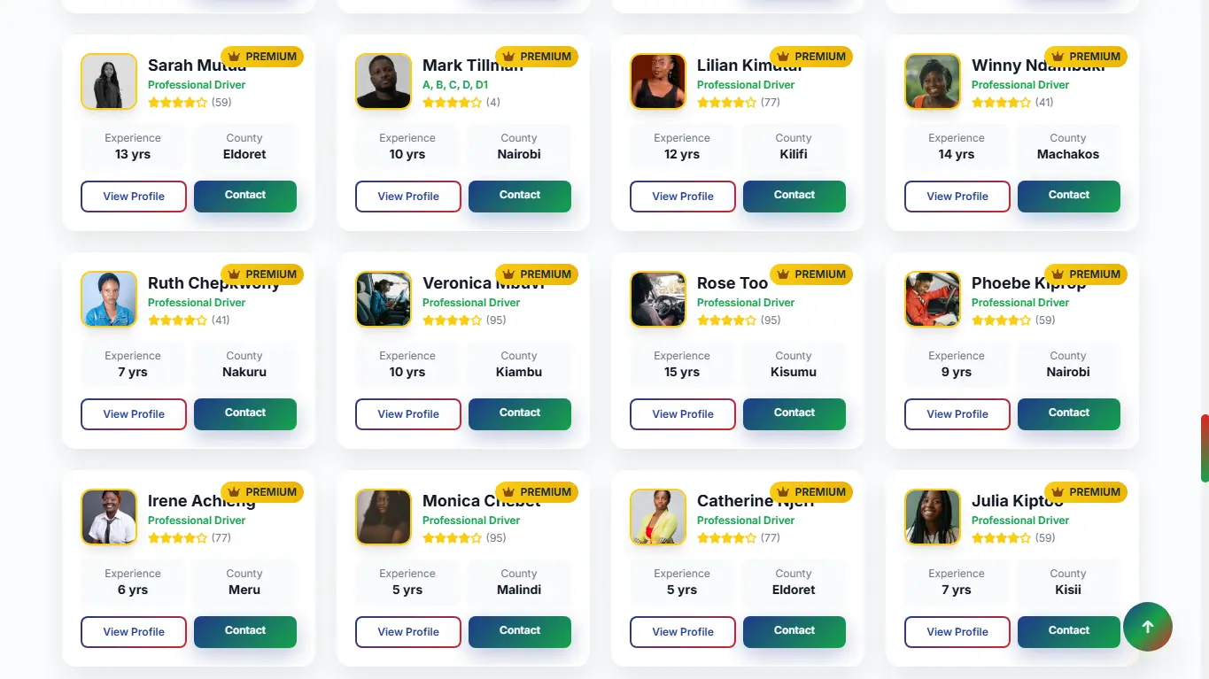The width and height of the screenshot is (1209, 679).
Task: Click the premium crown badge on Rose Too's card
Action: tap(811, 274)
